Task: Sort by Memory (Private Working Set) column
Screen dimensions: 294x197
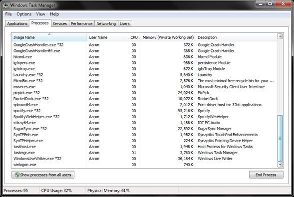Action: pyautogui.click(x=168, y=37)
